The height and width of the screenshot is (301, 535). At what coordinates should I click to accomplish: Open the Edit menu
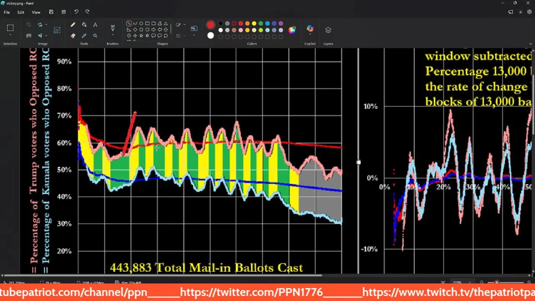pos(20,12)
